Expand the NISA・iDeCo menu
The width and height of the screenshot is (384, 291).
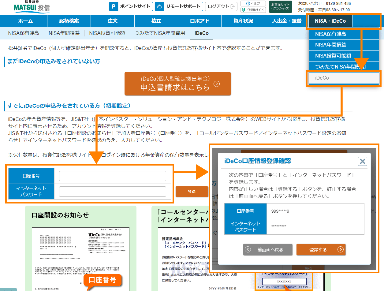coord(330,21)
